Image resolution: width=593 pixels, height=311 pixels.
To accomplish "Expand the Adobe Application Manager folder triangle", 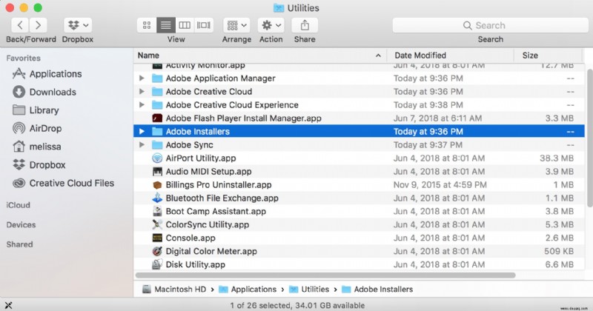I will click(x=142, y=78).
